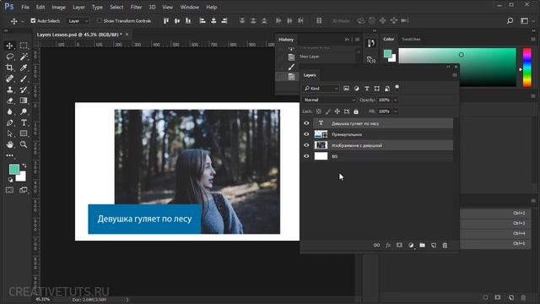Create a new layer in Layers panel
The width and height of the screenshot is (540, 304).
tap(434, 245)
